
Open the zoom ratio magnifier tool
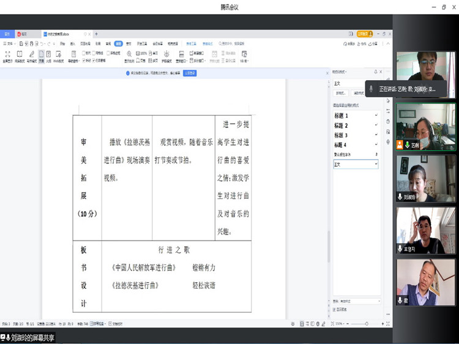coord(129,54)
